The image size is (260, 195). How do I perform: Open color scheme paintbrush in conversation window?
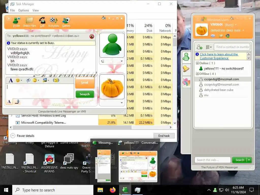tap(104, 18)
